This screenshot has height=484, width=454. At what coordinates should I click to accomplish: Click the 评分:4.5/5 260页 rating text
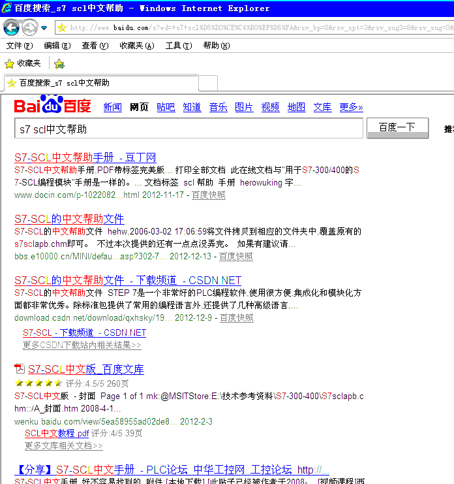[97, 383]
